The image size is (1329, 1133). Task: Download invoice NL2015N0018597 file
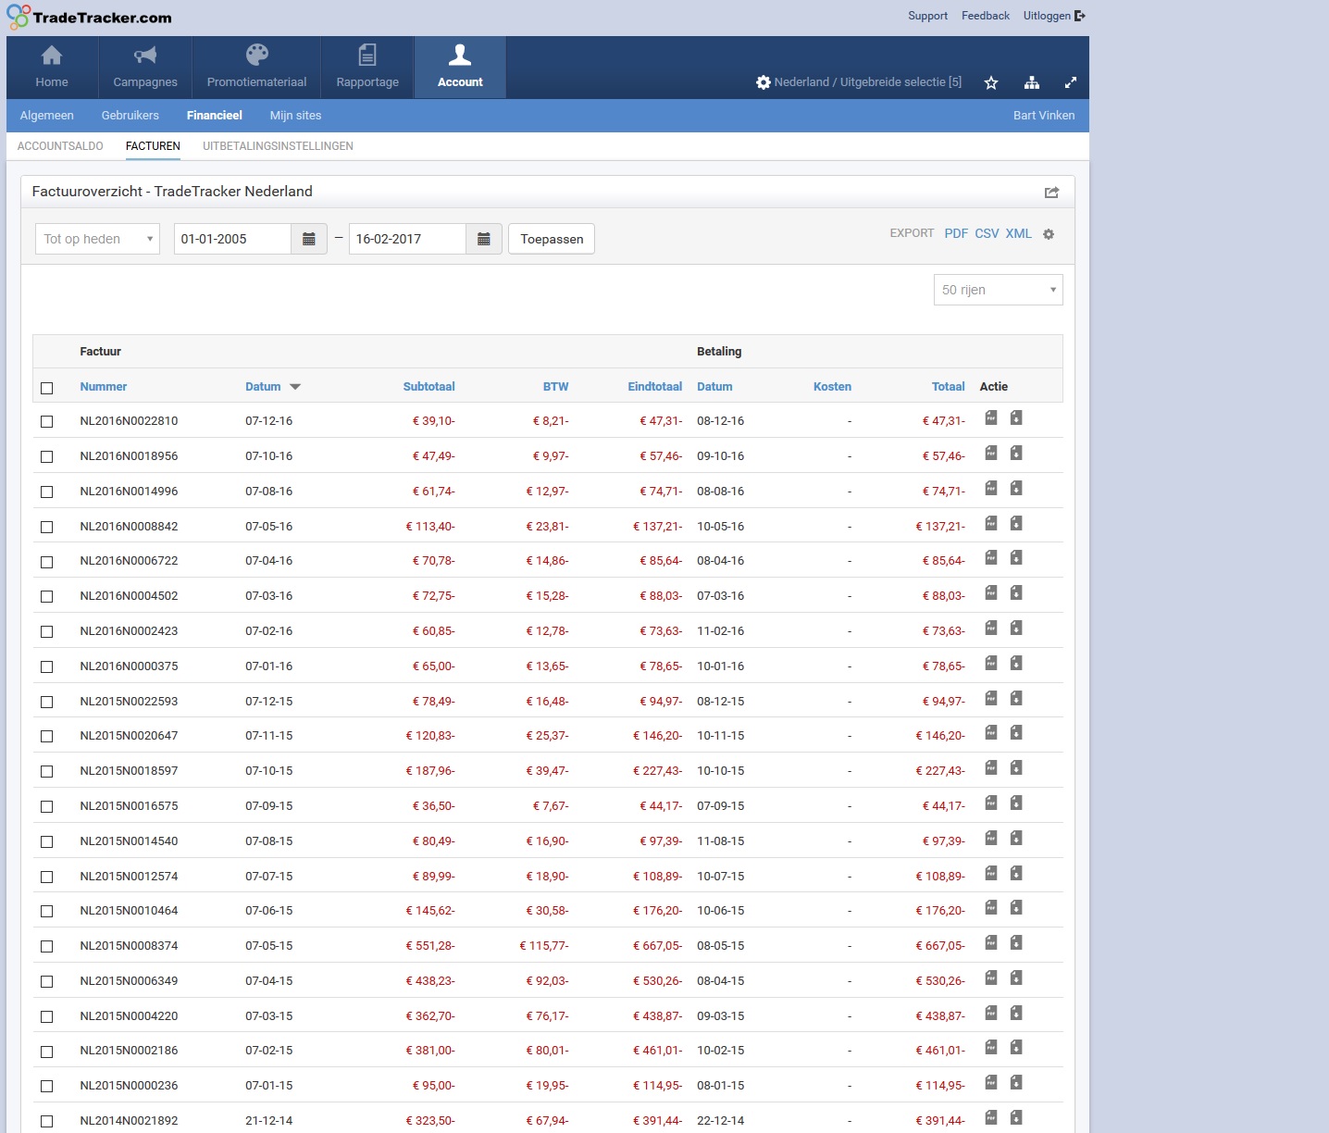coord(1016,768)
